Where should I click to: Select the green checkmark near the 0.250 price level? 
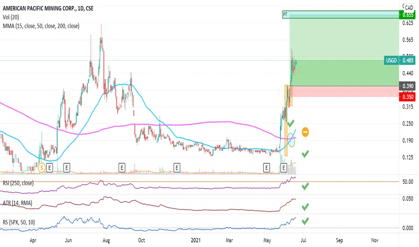click(x=290, y=123)
